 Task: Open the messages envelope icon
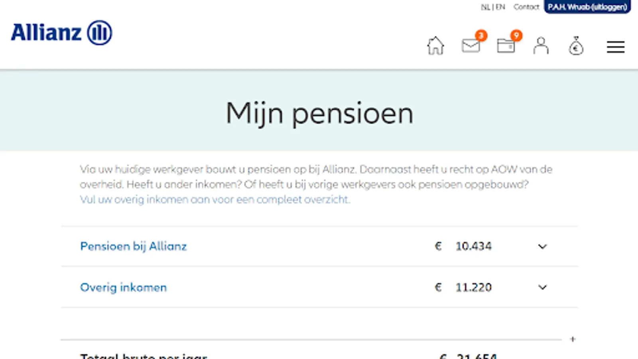click(471, 46)
